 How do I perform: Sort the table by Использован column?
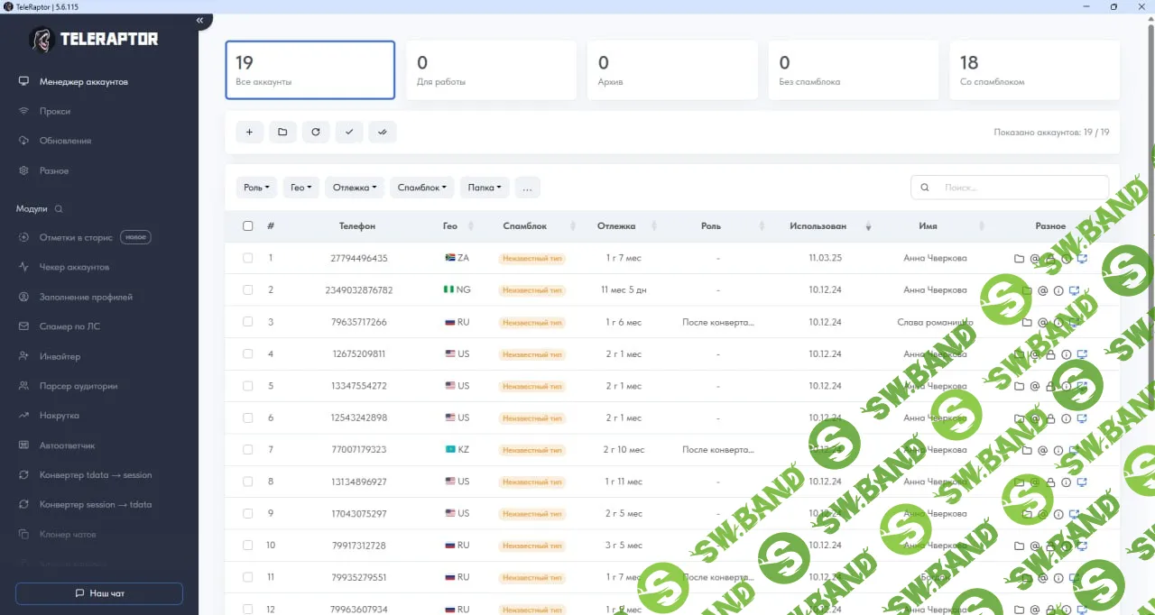point(818,226)
